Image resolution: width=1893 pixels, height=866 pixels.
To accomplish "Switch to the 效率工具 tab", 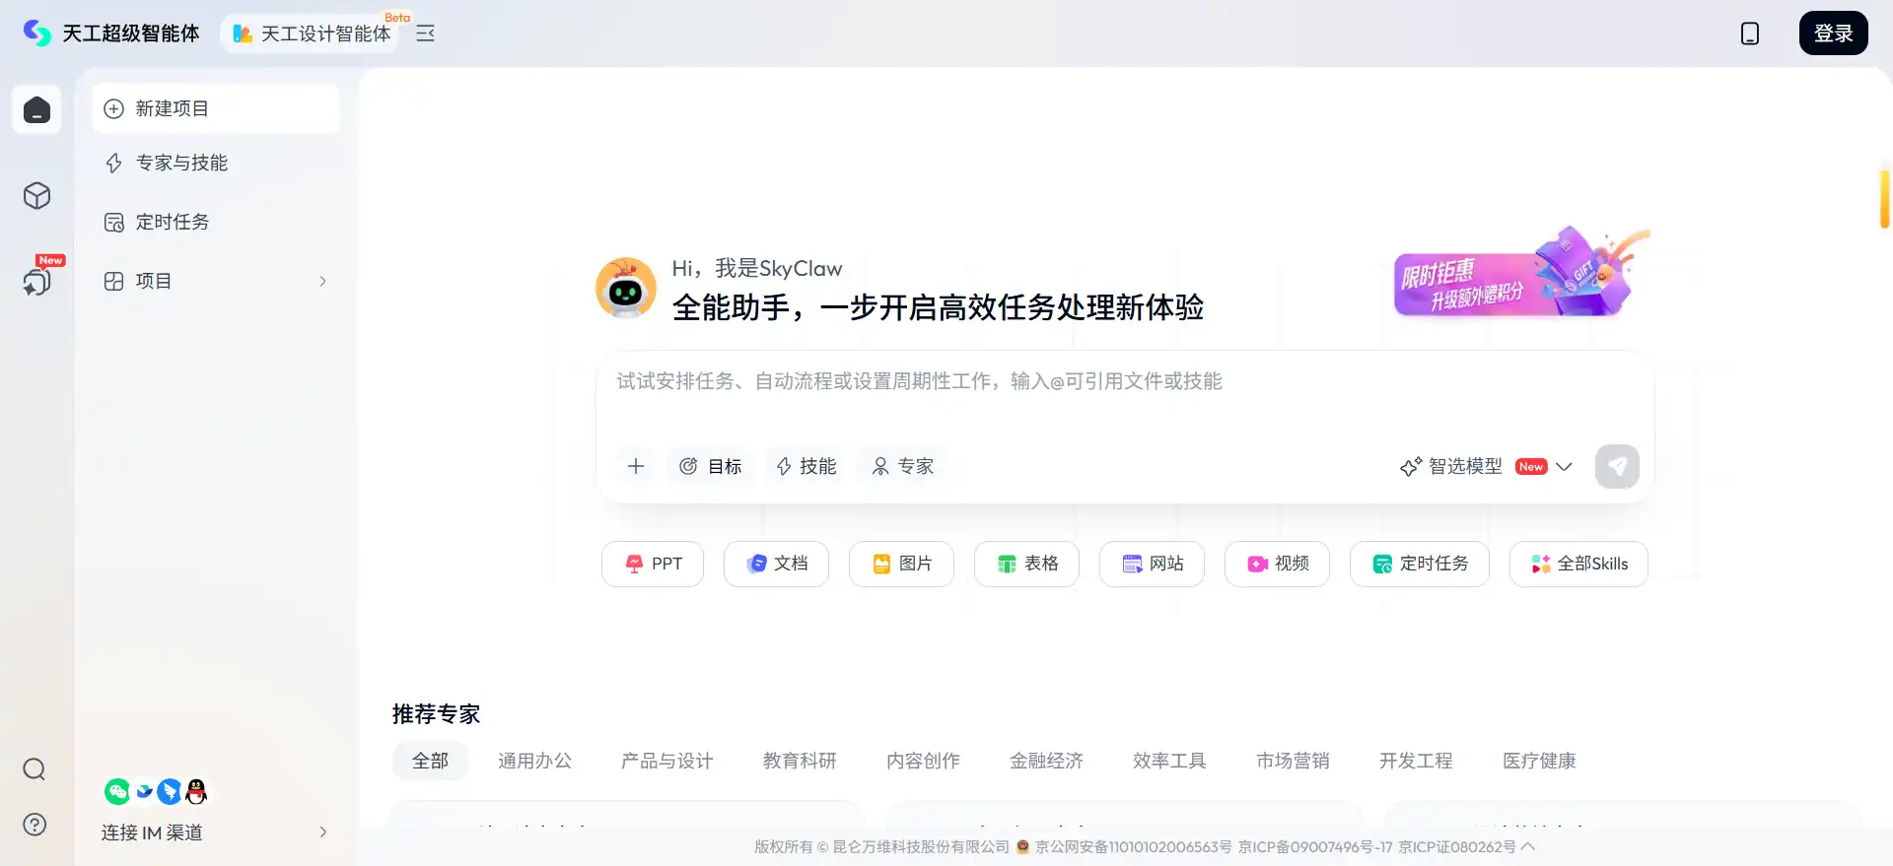I will tap(1169, 761).
